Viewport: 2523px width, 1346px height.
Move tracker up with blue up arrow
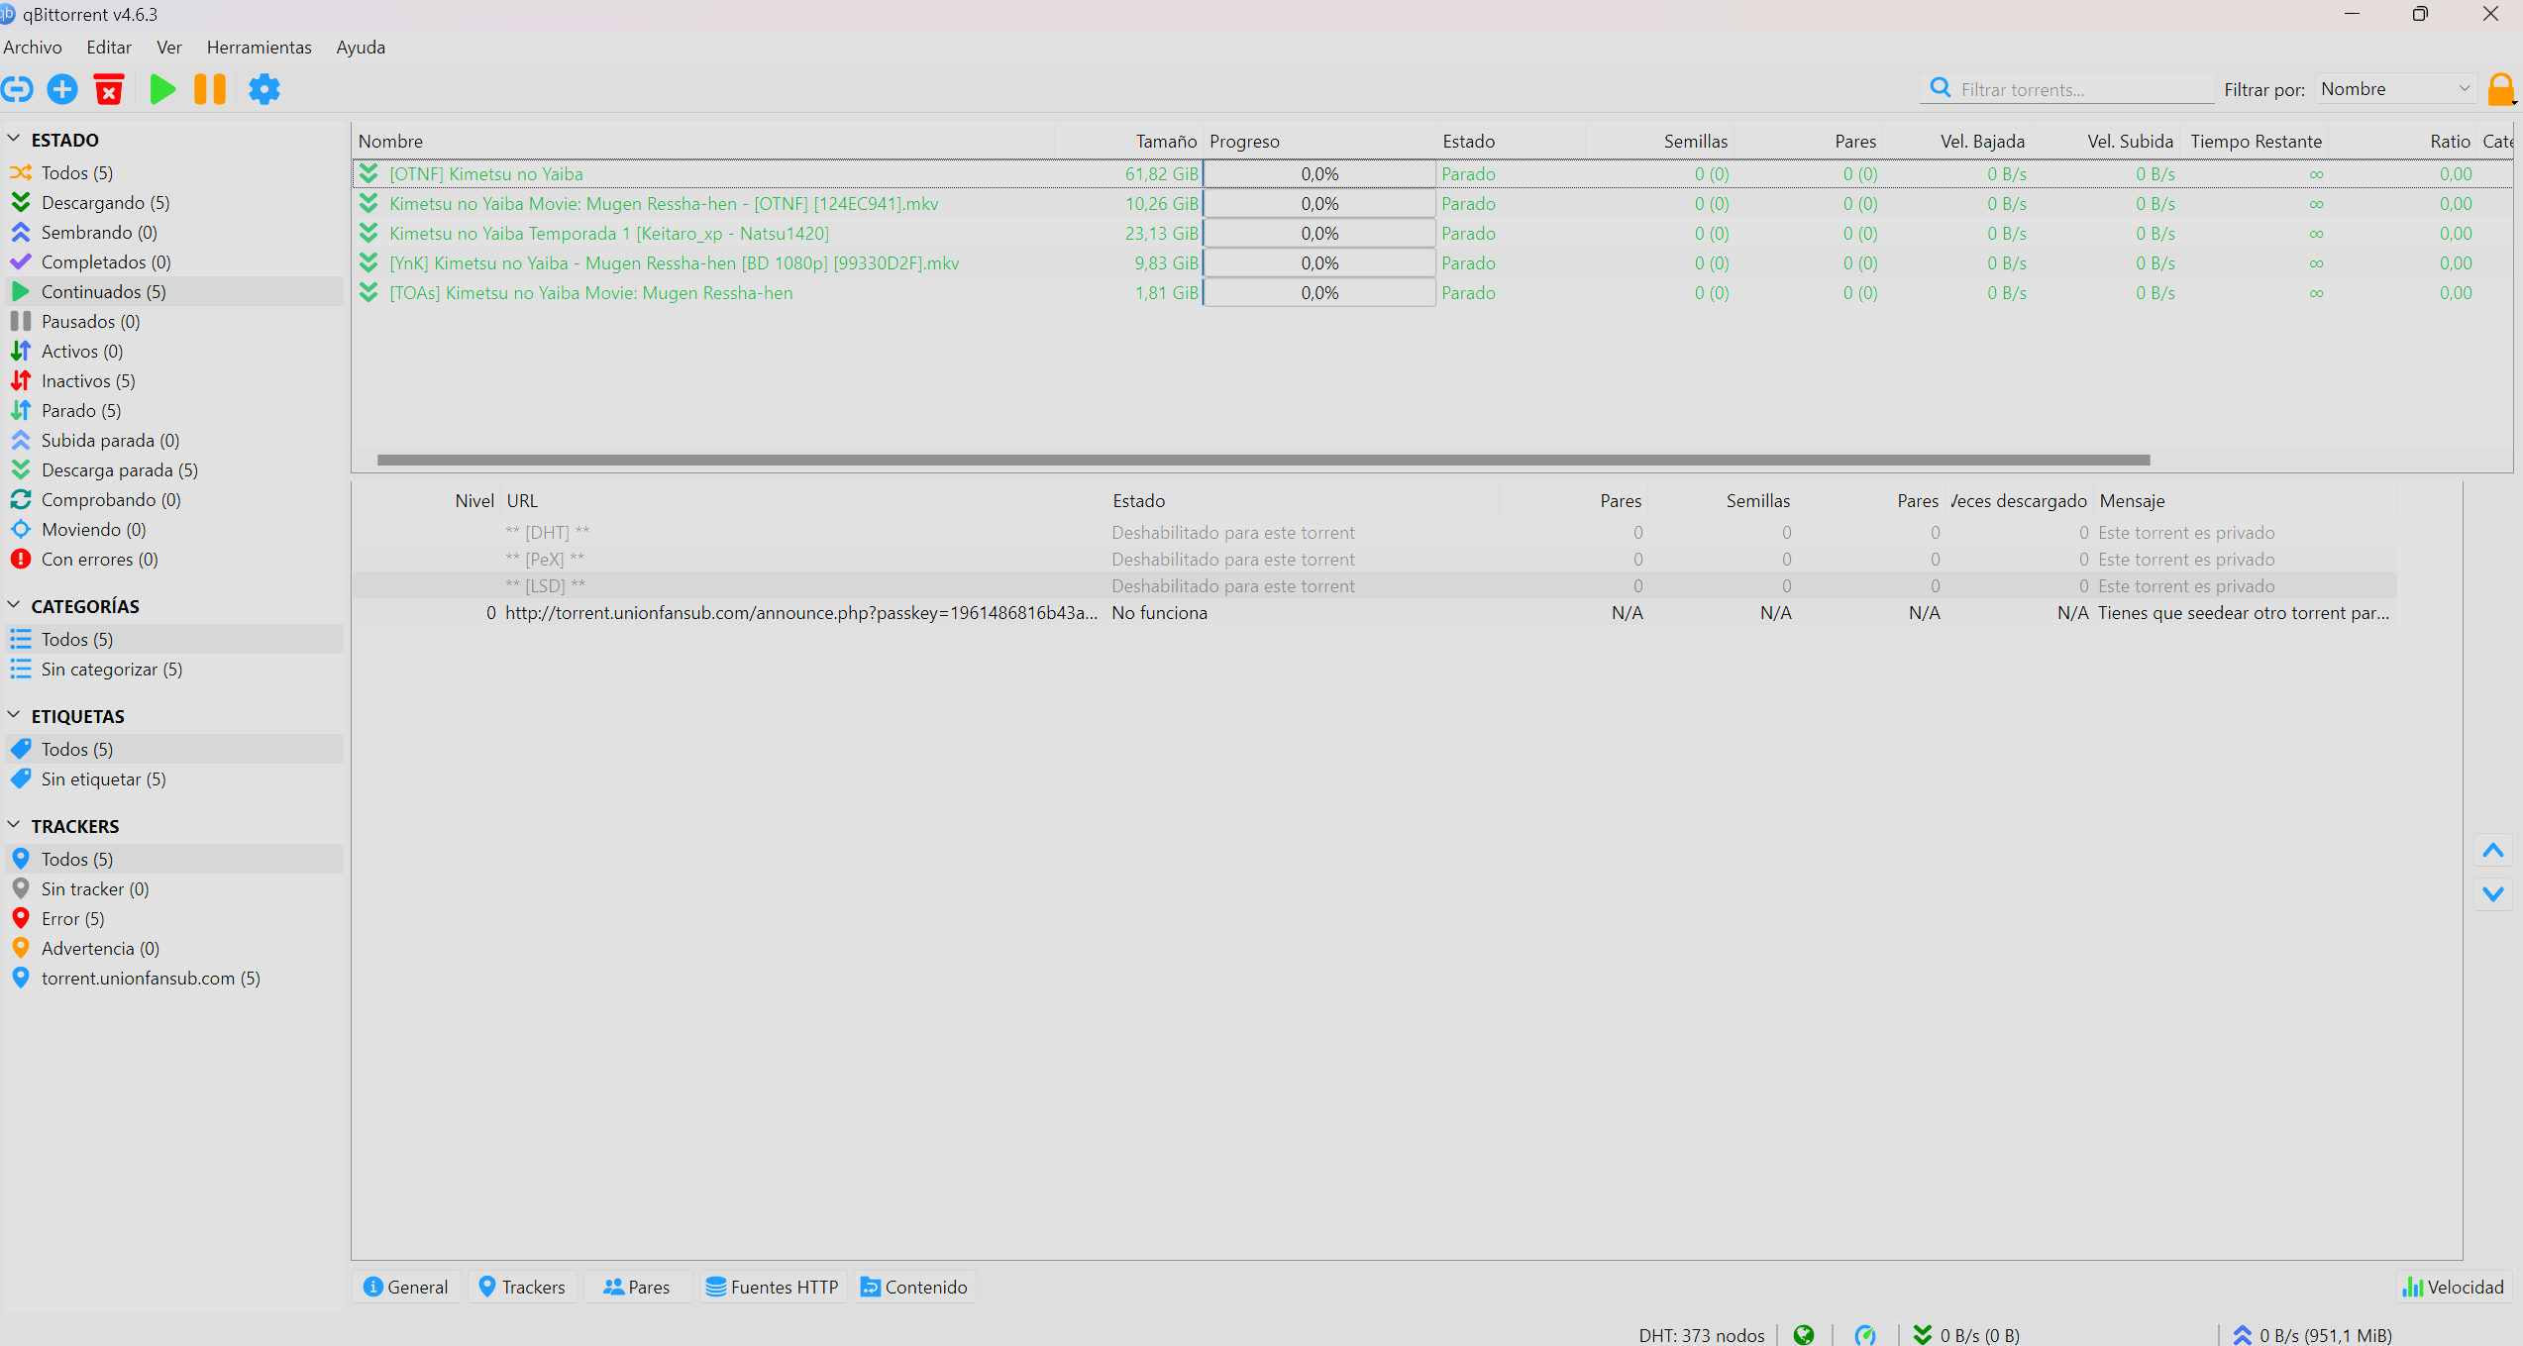[2493, 851]
